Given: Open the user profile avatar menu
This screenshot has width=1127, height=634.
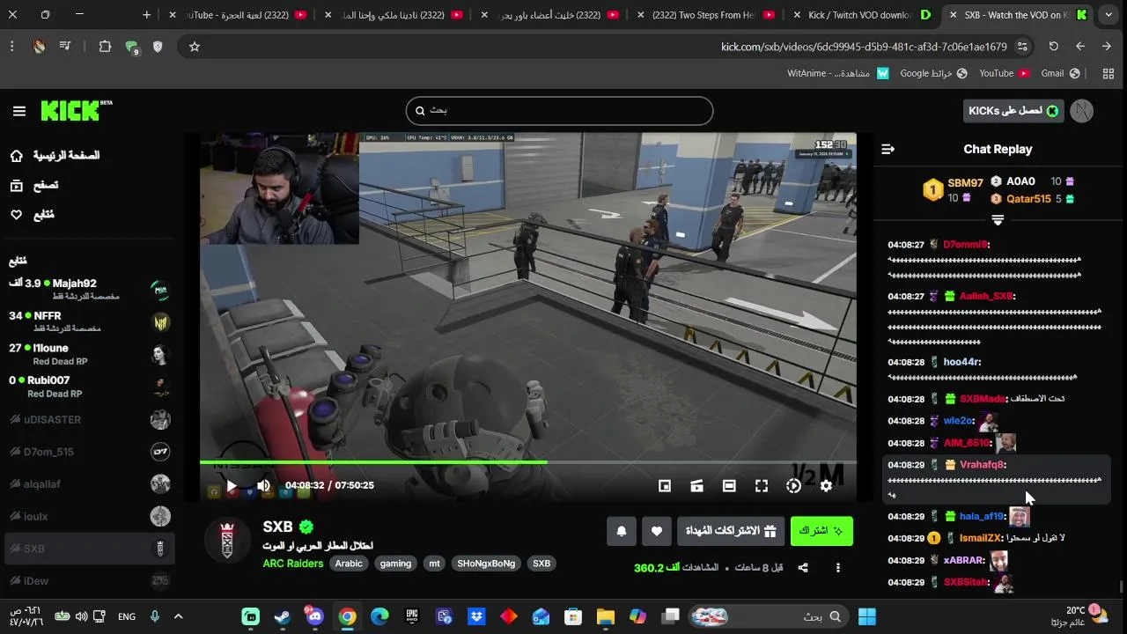Looking at the screenshot, I should pyautogui.click(x=1082, y=111).
